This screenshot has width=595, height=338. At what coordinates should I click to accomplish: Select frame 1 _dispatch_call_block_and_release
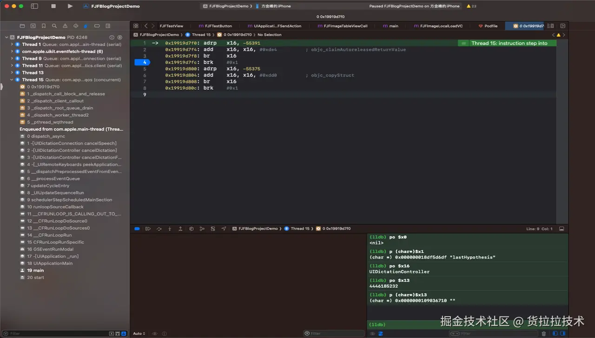66,94
